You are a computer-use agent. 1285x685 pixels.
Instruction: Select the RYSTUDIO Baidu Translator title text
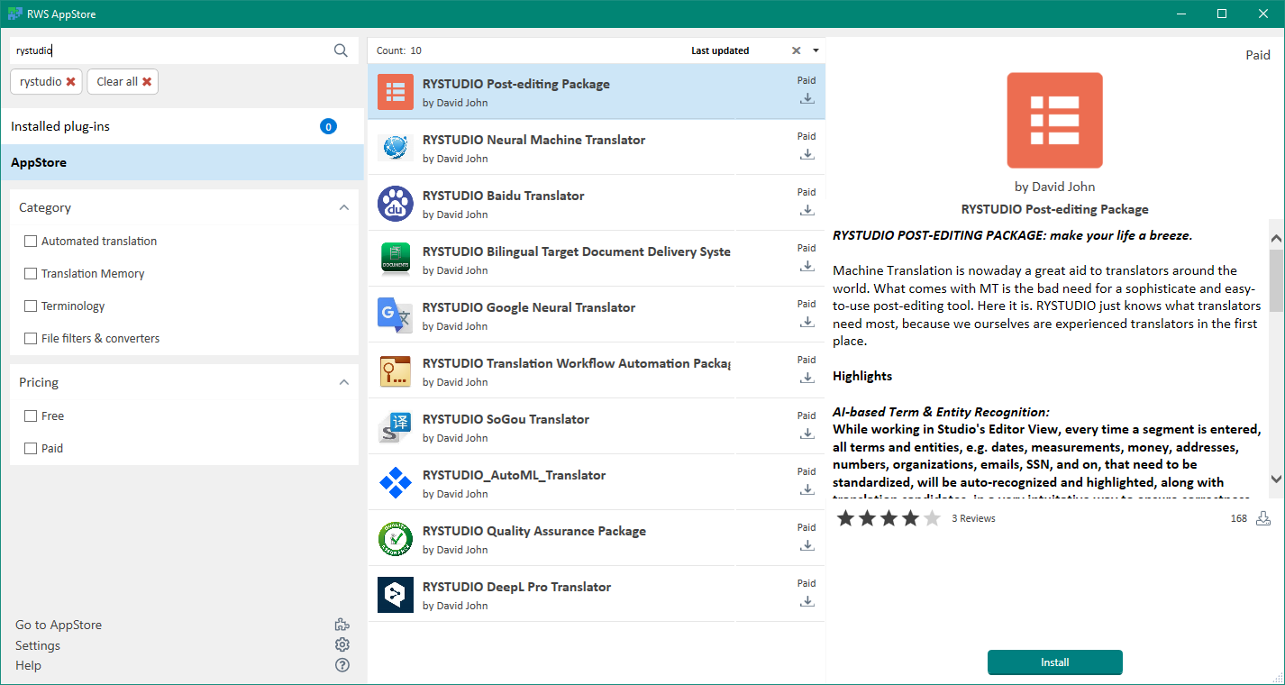pos(503,196)
